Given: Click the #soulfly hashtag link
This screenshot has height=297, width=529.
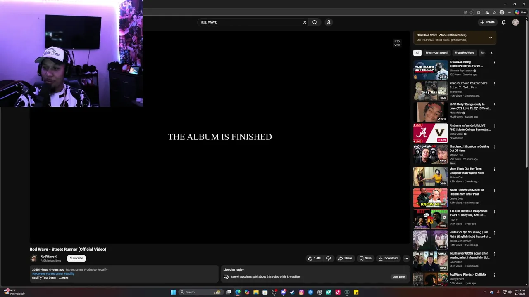Looking at the screenshot, I should point(69,273).
